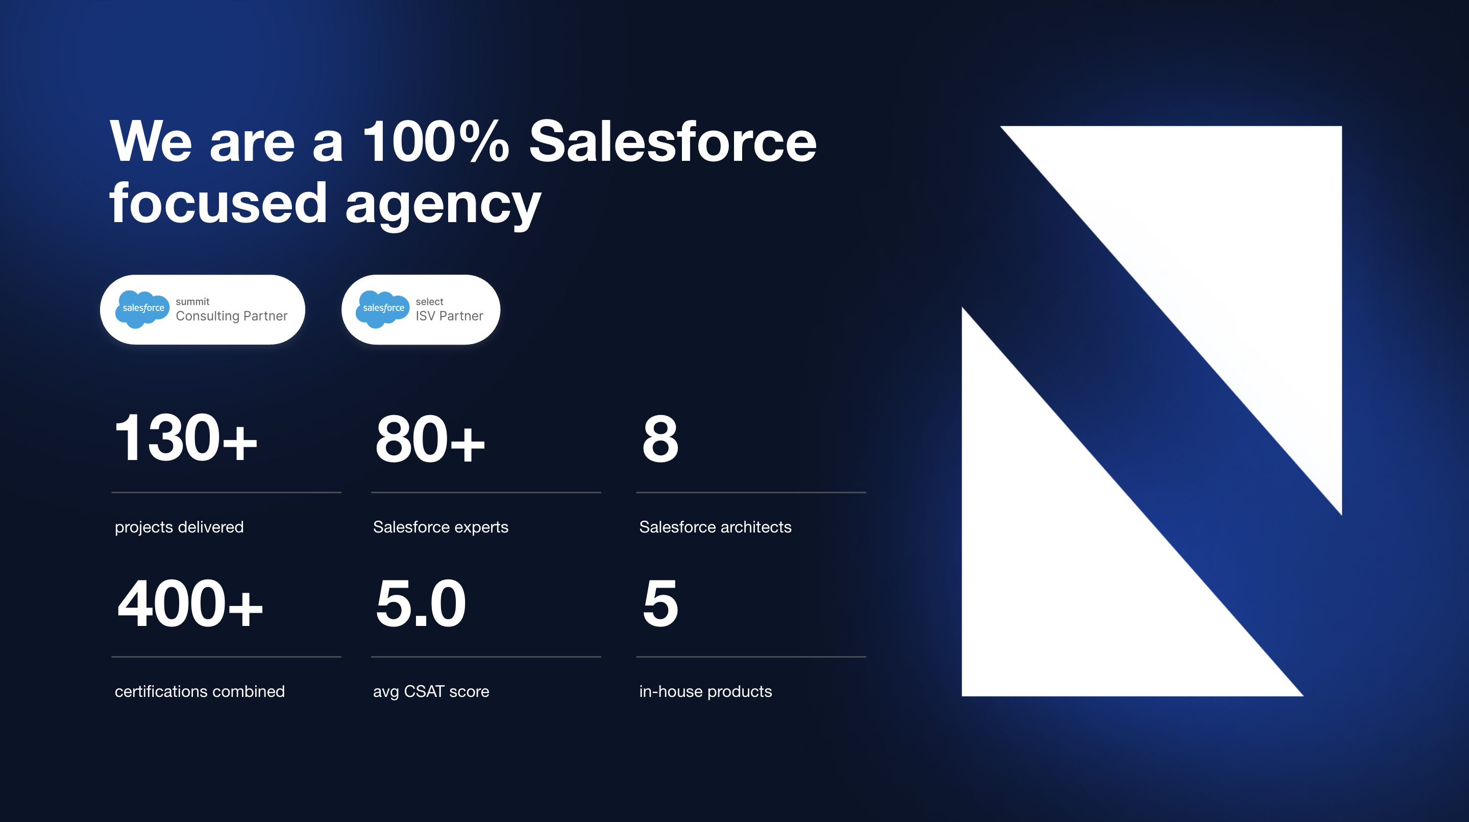Click the 80+ statistic number
The image size is (1469, 822).
tap(429, 439)
